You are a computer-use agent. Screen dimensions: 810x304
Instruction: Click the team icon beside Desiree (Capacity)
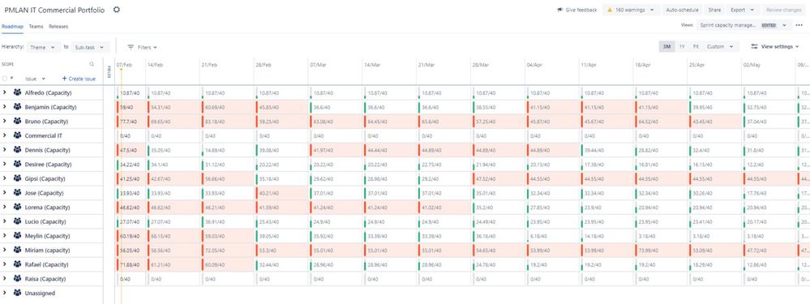17,164
